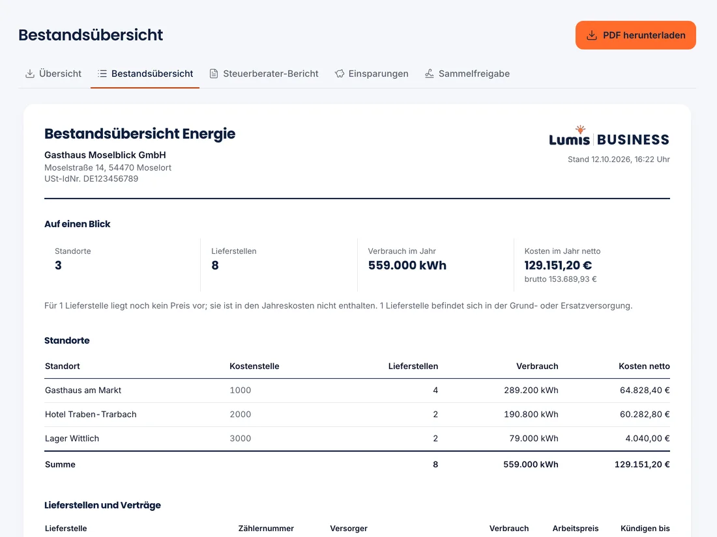Click the document icon beside Steuerberater-Bericht
The height and width of the screenshot is (537, 717).
tap(214, 74)
